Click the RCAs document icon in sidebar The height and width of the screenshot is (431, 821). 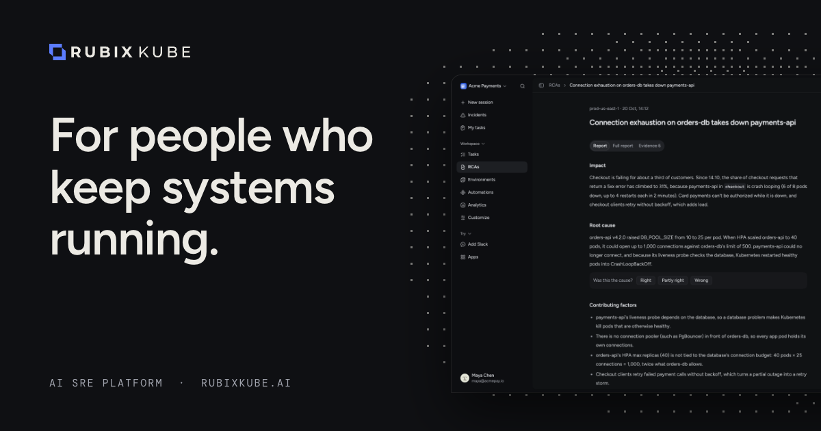pos(463,167)
